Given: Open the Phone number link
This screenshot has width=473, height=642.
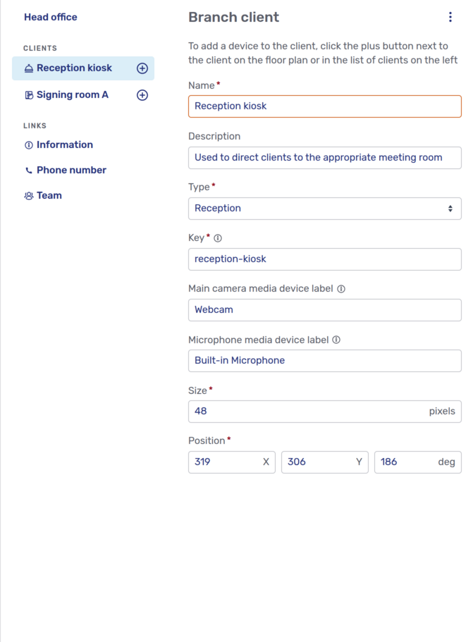Looking at the screenshot, I should 73,170.
